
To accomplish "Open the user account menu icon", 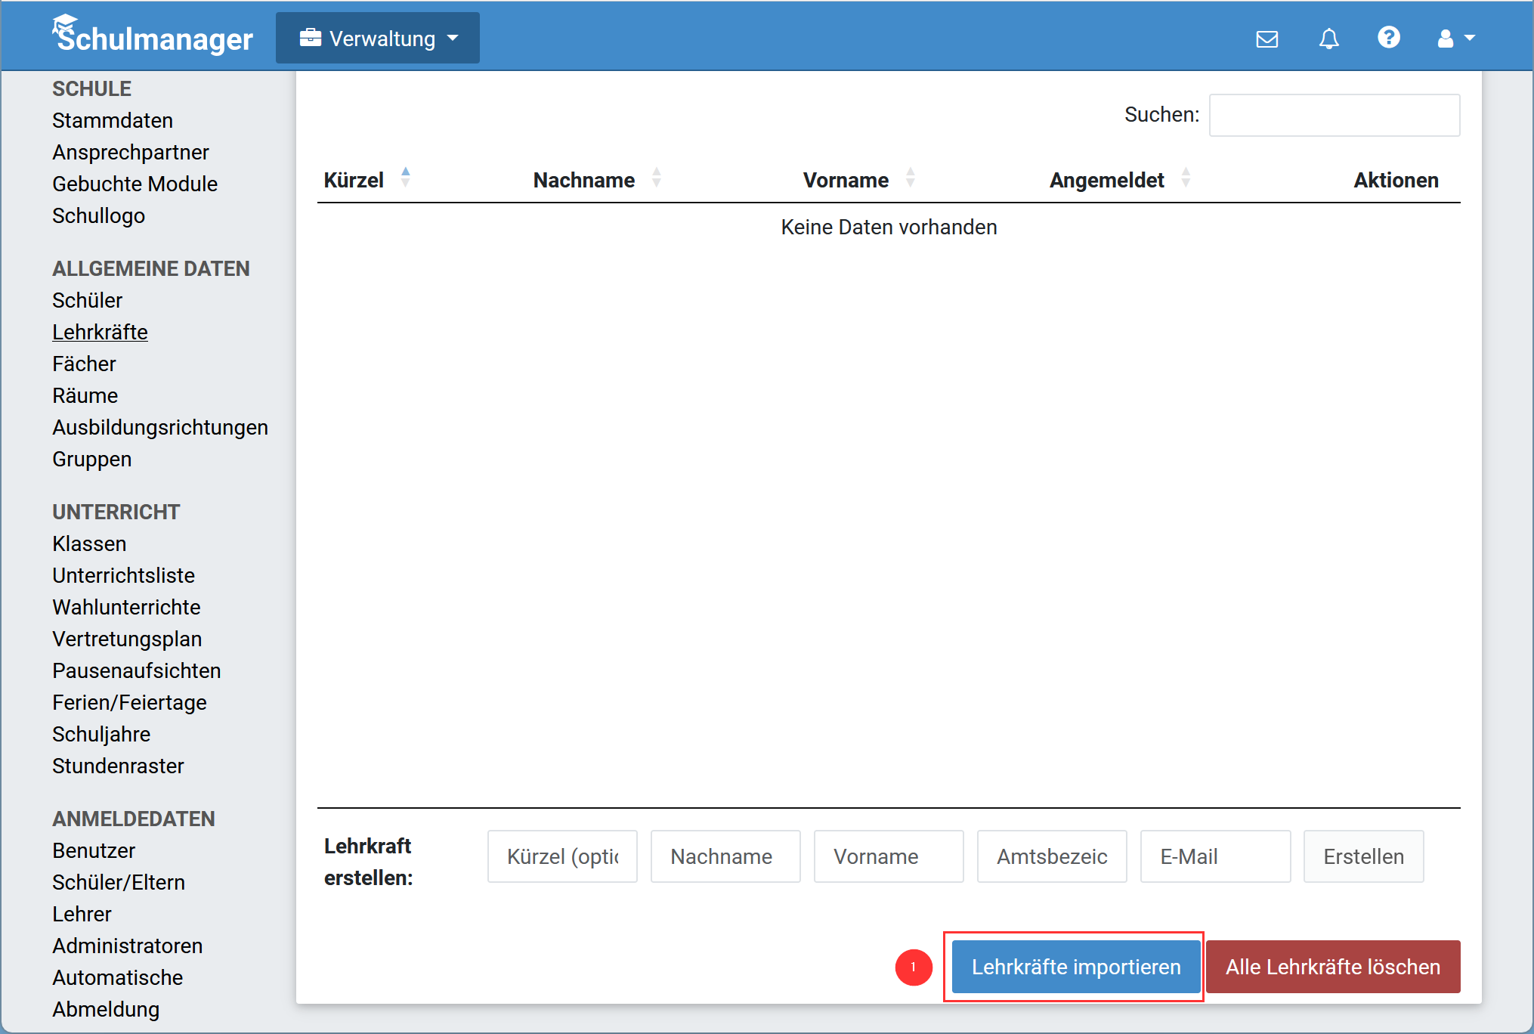I will (x=1455, y=38).
